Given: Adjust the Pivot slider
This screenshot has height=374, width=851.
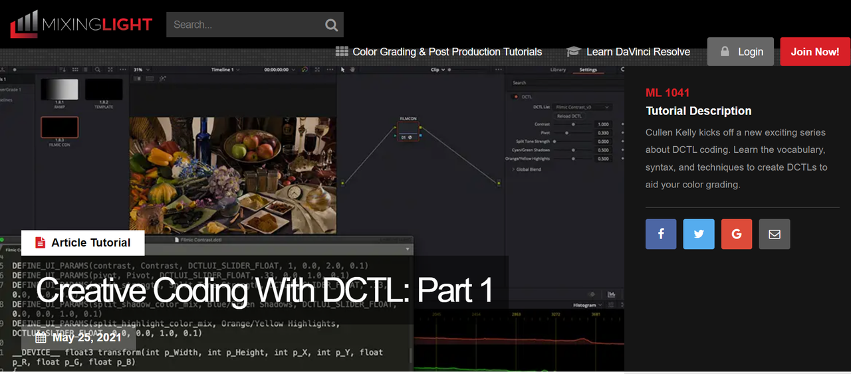Looking at the screenshot, I should click(x=573, y=133).
